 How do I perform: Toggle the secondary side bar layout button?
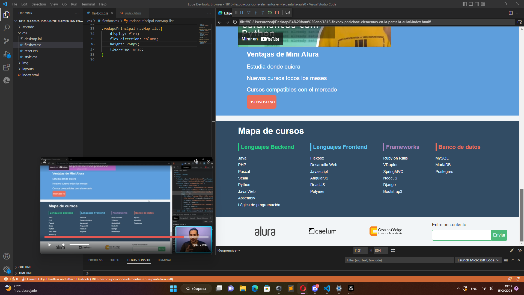click(x=477, y=4)
